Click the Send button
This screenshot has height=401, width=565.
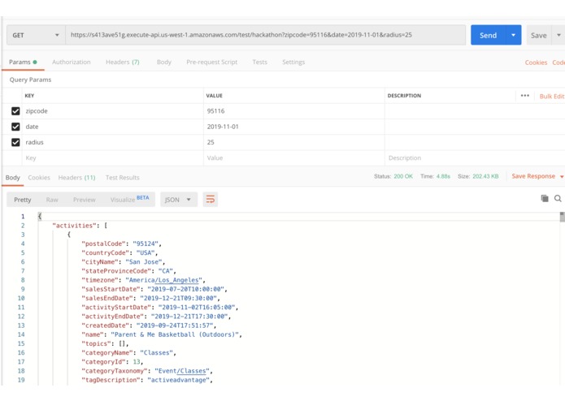[x=488, y=35]
